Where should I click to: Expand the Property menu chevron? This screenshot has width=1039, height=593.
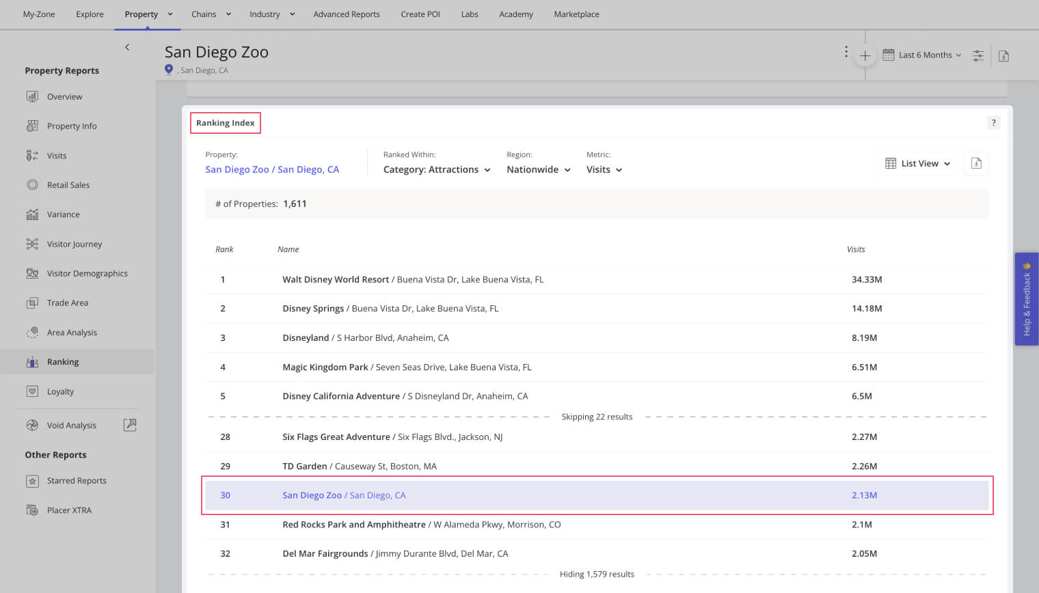click(170, 14)
